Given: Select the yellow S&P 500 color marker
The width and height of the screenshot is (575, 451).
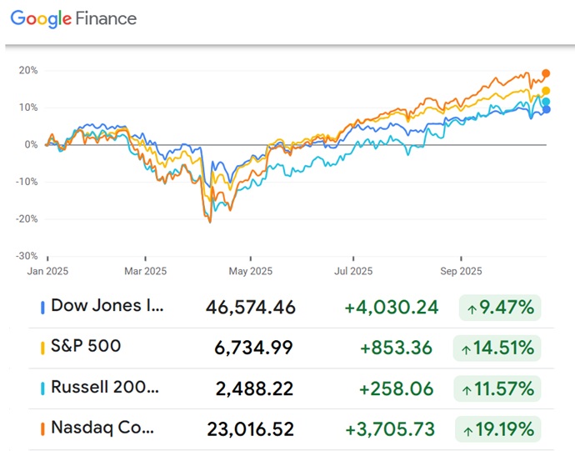Looking at the screenshot, I should [x=42, y=348].
